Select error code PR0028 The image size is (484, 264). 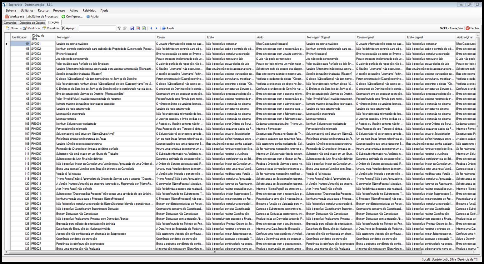click(x=43, y=249)
